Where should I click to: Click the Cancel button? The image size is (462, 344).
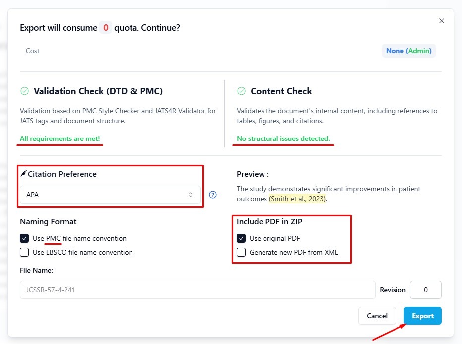(377, 316)
